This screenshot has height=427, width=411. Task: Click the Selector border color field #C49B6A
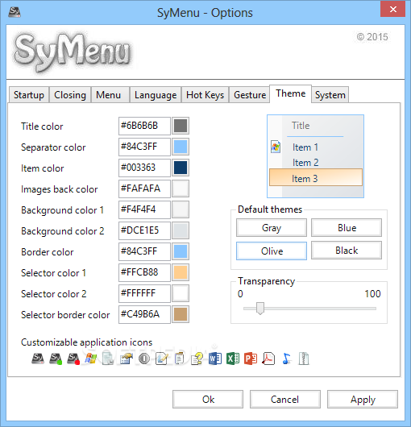(144, 314)
